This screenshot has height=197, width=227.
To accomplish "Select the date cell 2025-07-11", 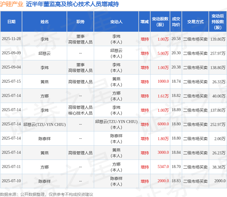I will tap(11, 167).
